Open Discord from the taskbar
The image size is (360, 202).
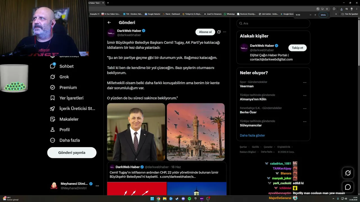pyautogui.click(x=183, y=199)
